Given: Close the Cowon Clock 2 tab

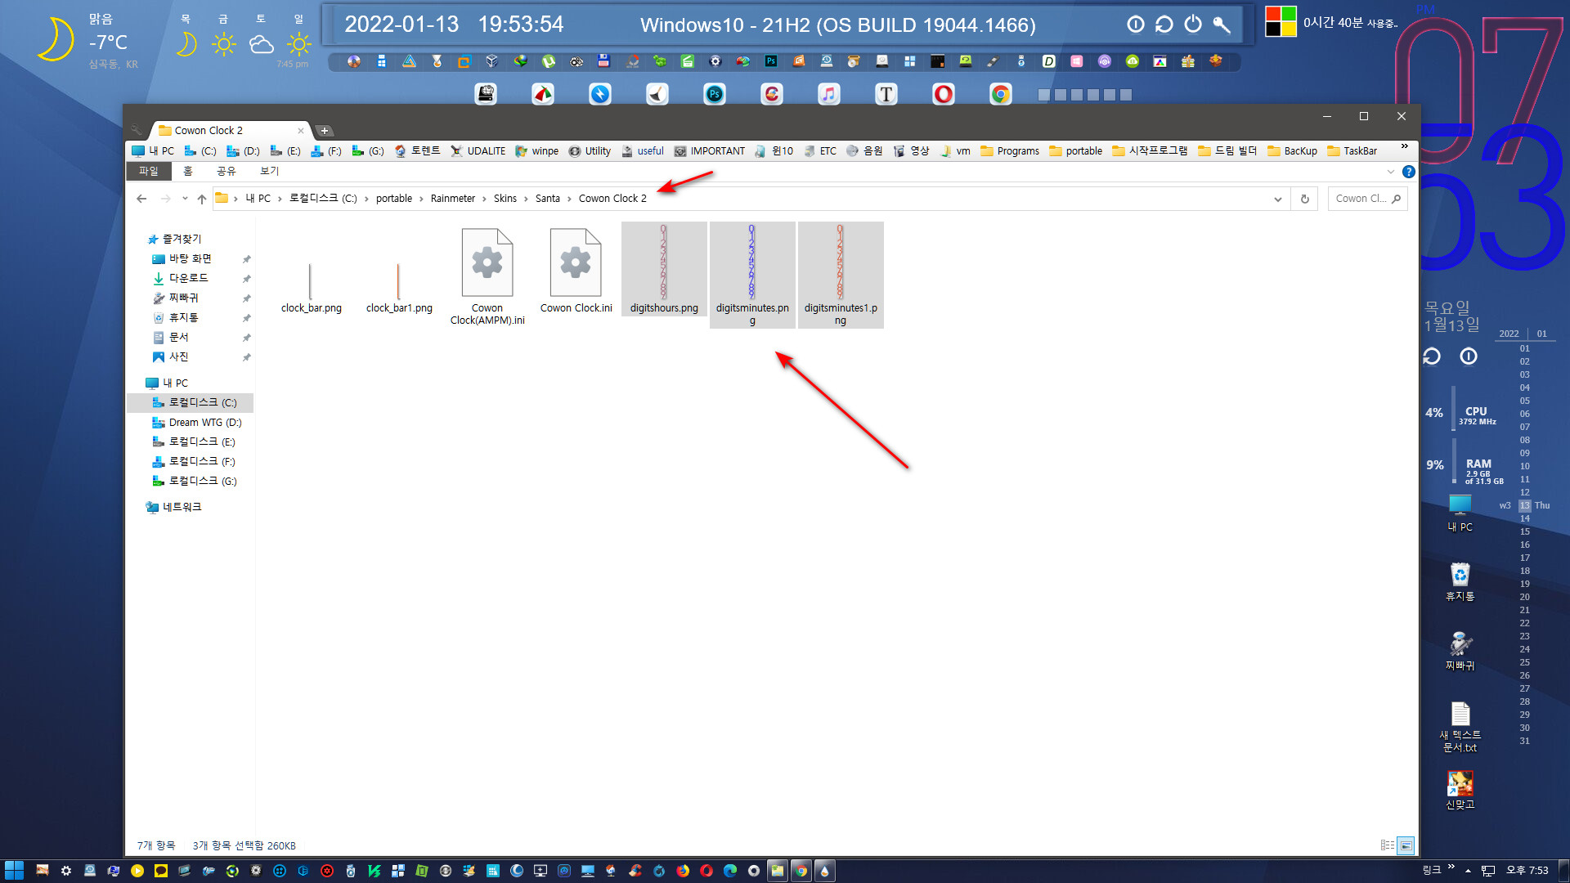Looking at the screenshot, I should click(301, 131).
